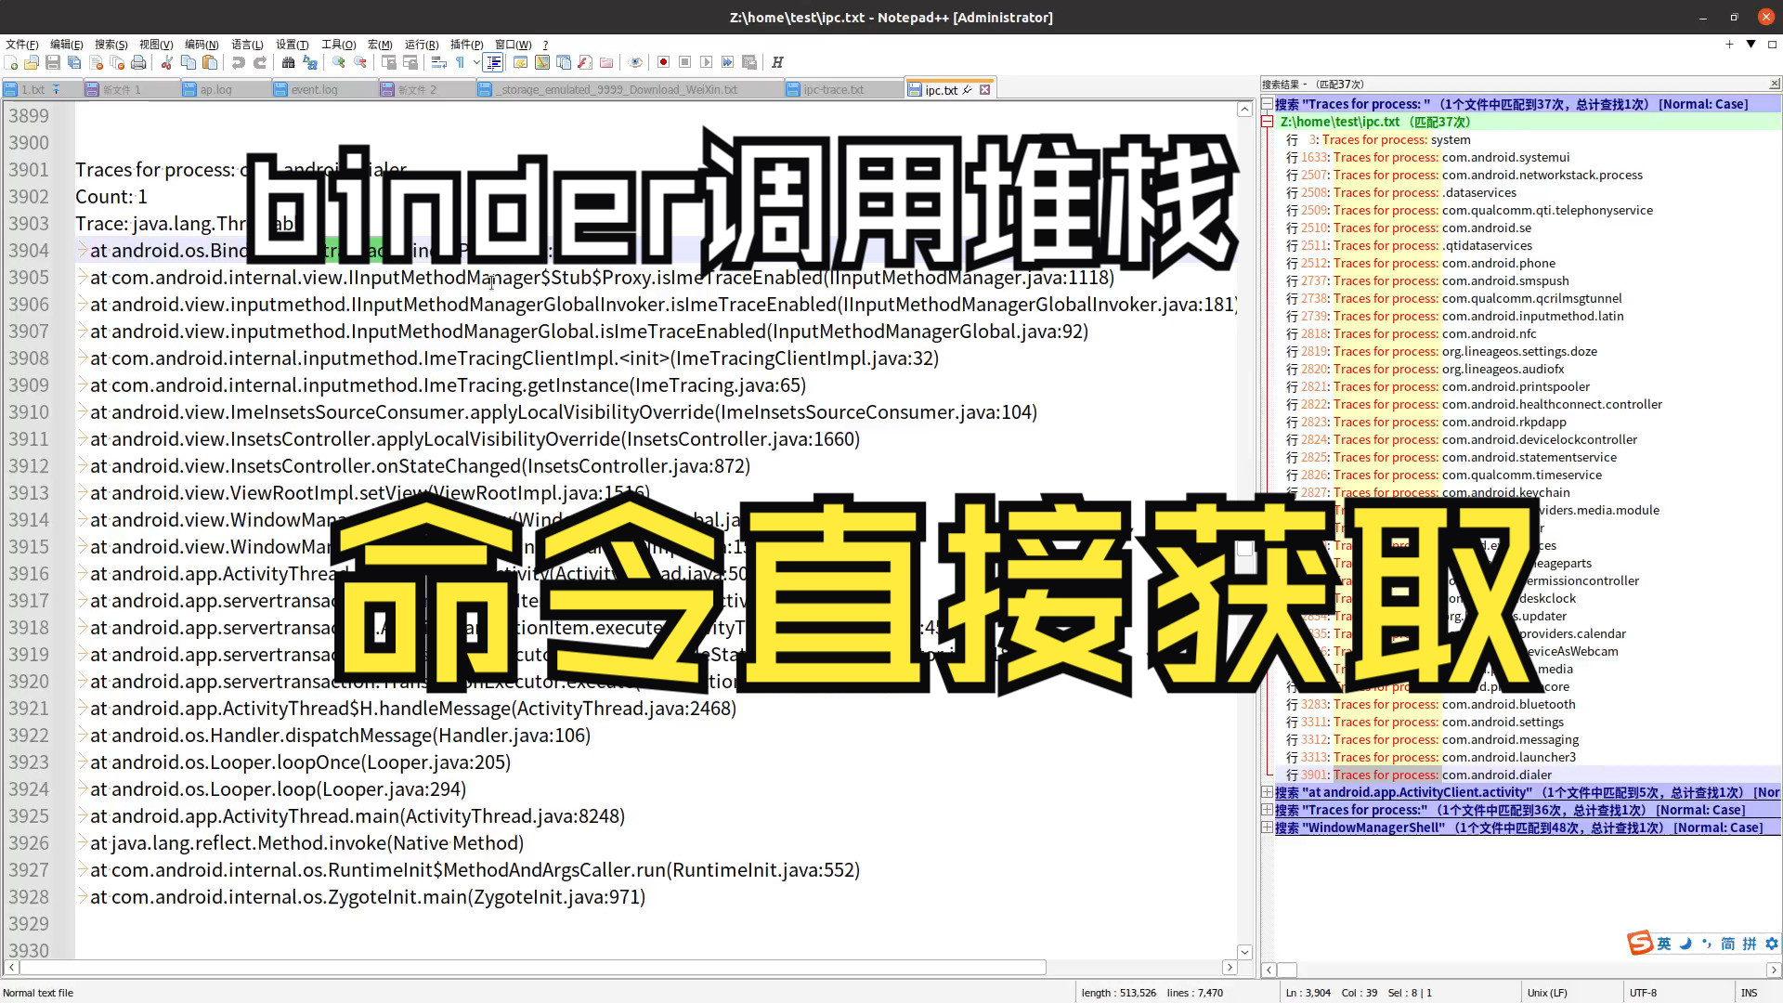
Task: Paste from clipboard using toolbar icon
Action: coord(211,62)
